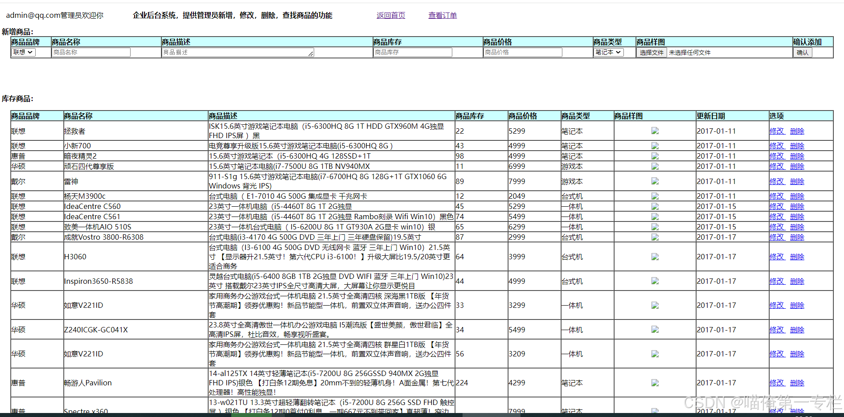Click the admin@qq.com管理员欢迎你 greeting text
This screenshot has height=417, width=844.
point(54,15)
